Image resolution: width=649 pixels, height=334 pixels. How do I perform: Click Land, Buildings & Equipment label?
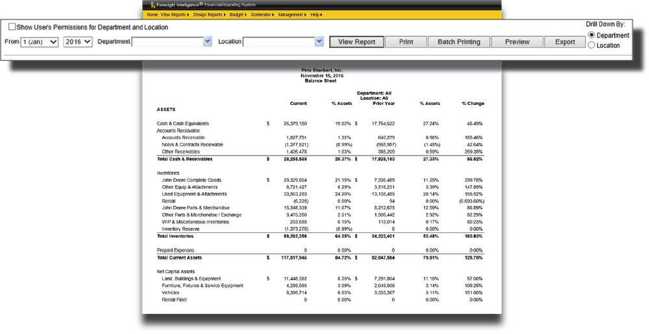191,279
